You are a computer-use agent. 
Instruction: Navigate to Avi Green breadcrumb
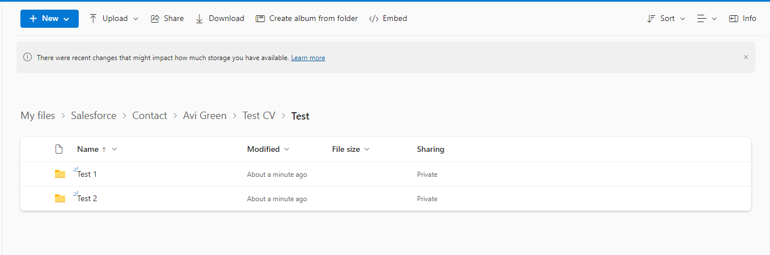[x=205, y=116]
